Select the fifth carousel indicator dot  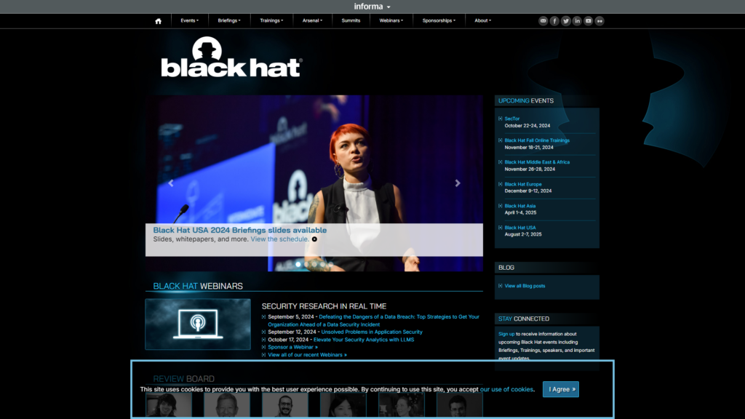330,264
